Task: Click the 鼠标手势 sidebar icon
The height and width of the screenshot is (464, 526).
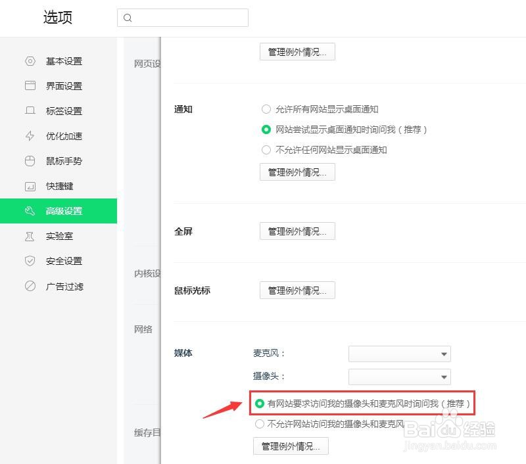Action: 30,161
